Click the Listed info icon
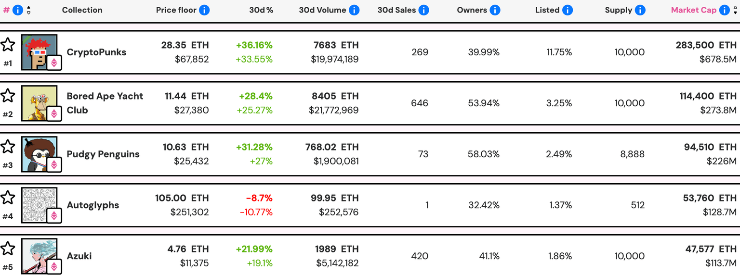This screenshot has width=740, height=275. pyautogui.click(x=568, y=10)
